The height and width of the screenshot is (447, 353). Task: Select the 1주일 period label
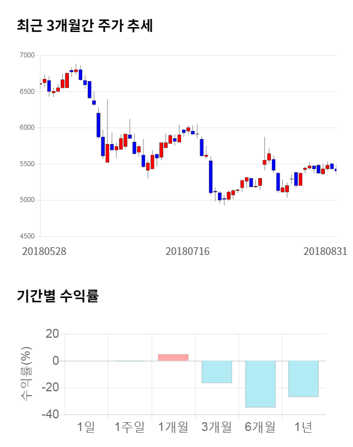pyautogui.click(x=130, y=427)
